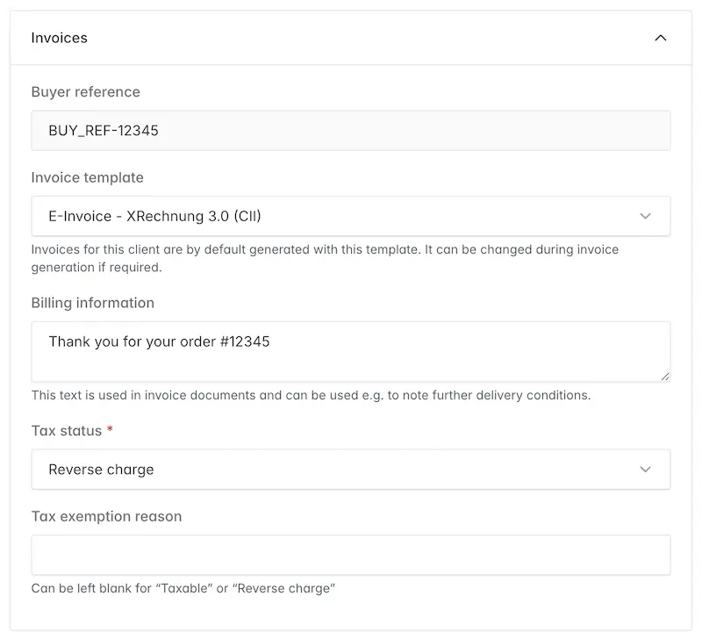This screenshot has height=639, width=702.
Task: Click the Tax status label
Action: click(67, 431)
